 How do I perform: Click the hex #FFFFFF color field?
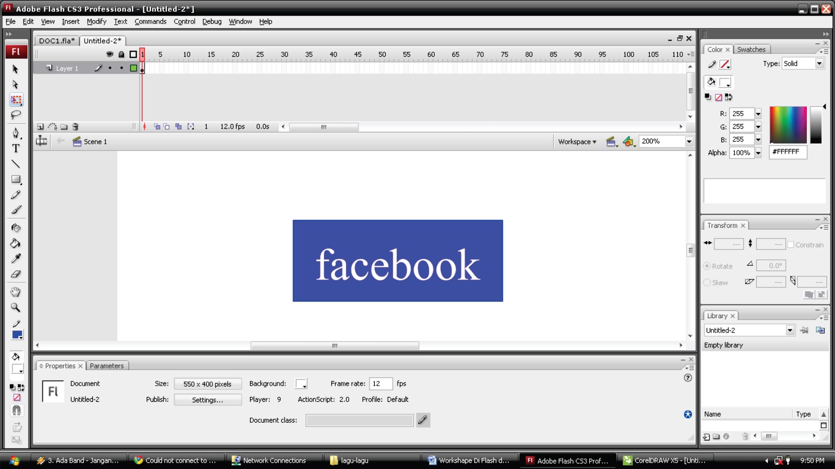788,152
